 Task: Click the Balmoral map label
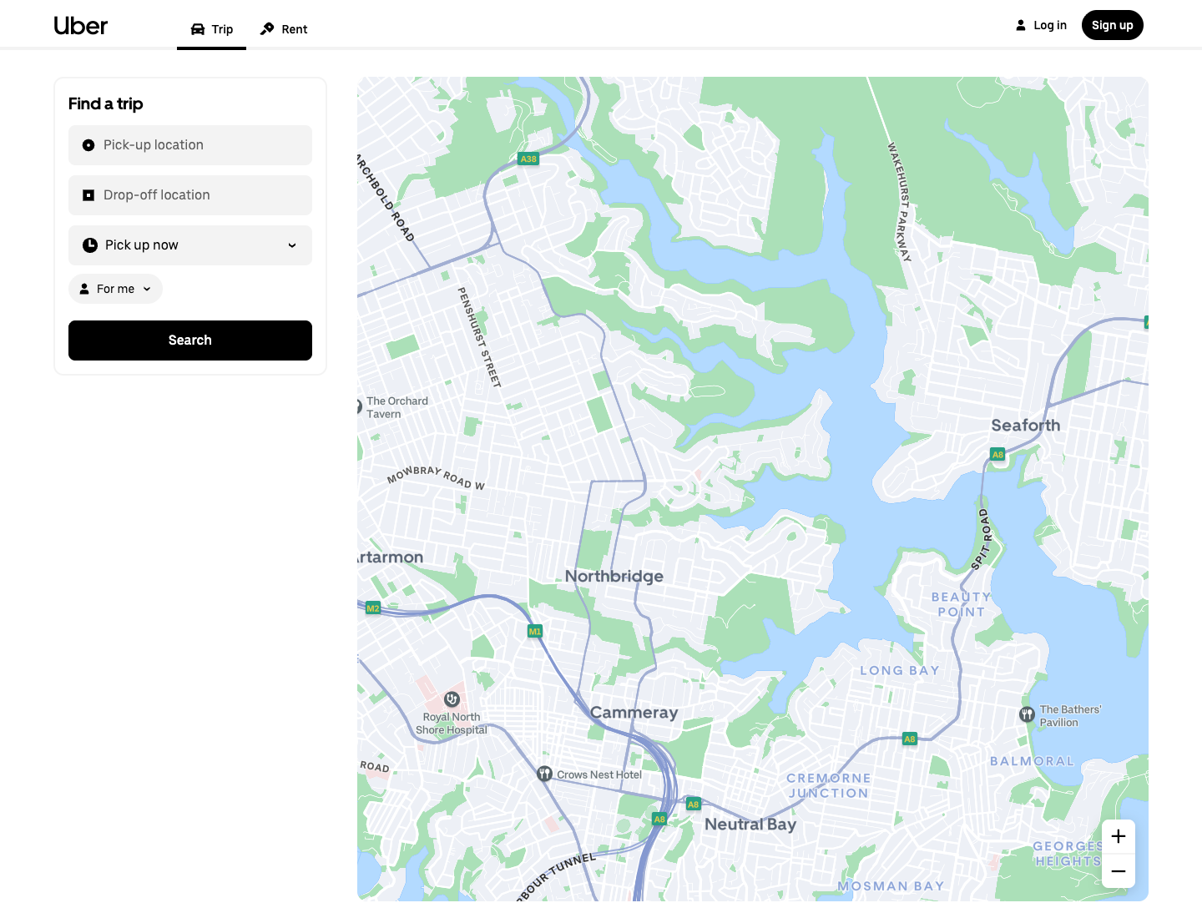[1033, 761]
